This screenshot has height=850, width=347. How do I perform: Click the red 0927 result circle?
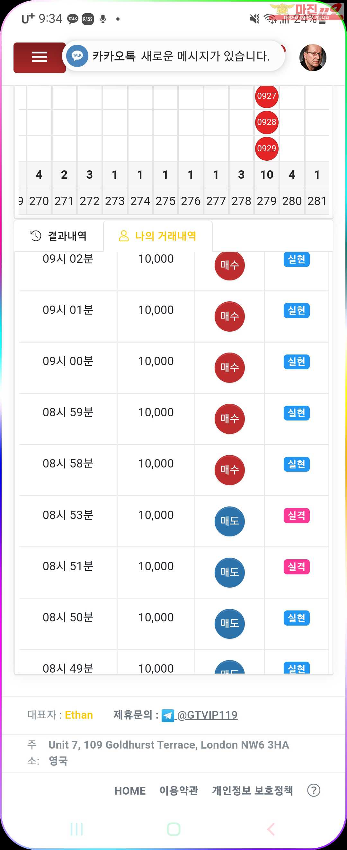(x=266, y=96)
